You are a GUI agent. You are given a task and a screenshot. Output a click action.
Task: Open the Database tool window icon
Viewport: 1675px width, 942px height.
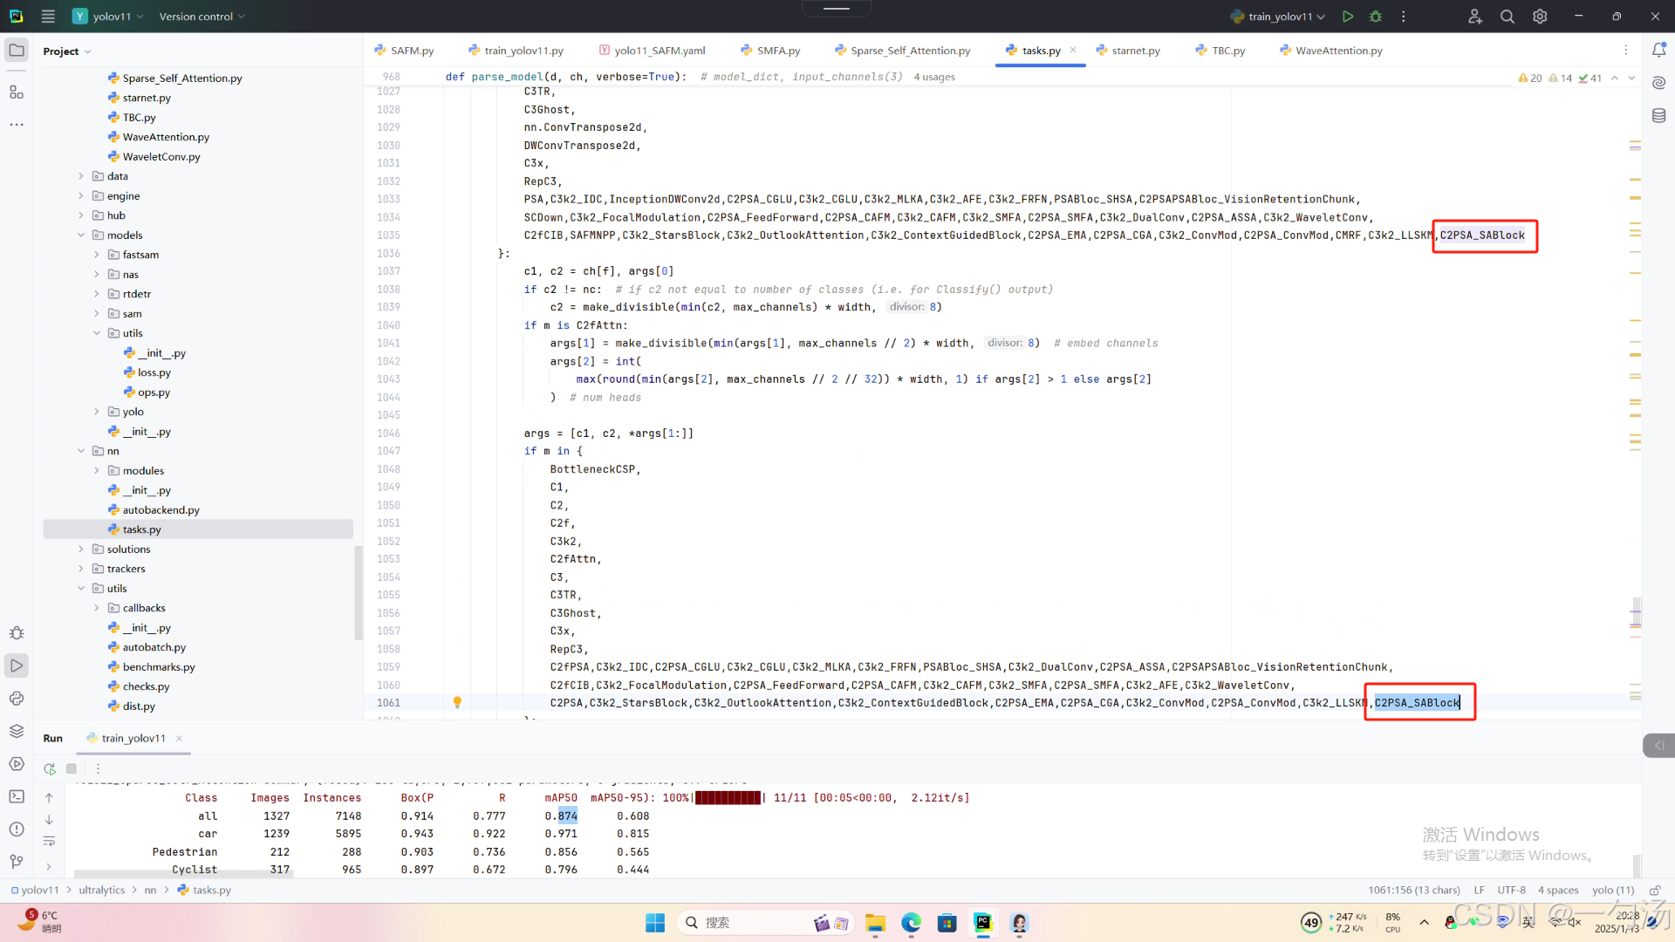(x=1658, y=116)
